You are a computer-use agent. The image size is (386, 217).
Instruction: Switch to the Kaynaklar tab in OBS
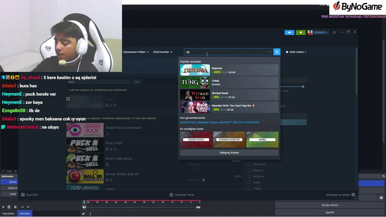click(8, 213)
